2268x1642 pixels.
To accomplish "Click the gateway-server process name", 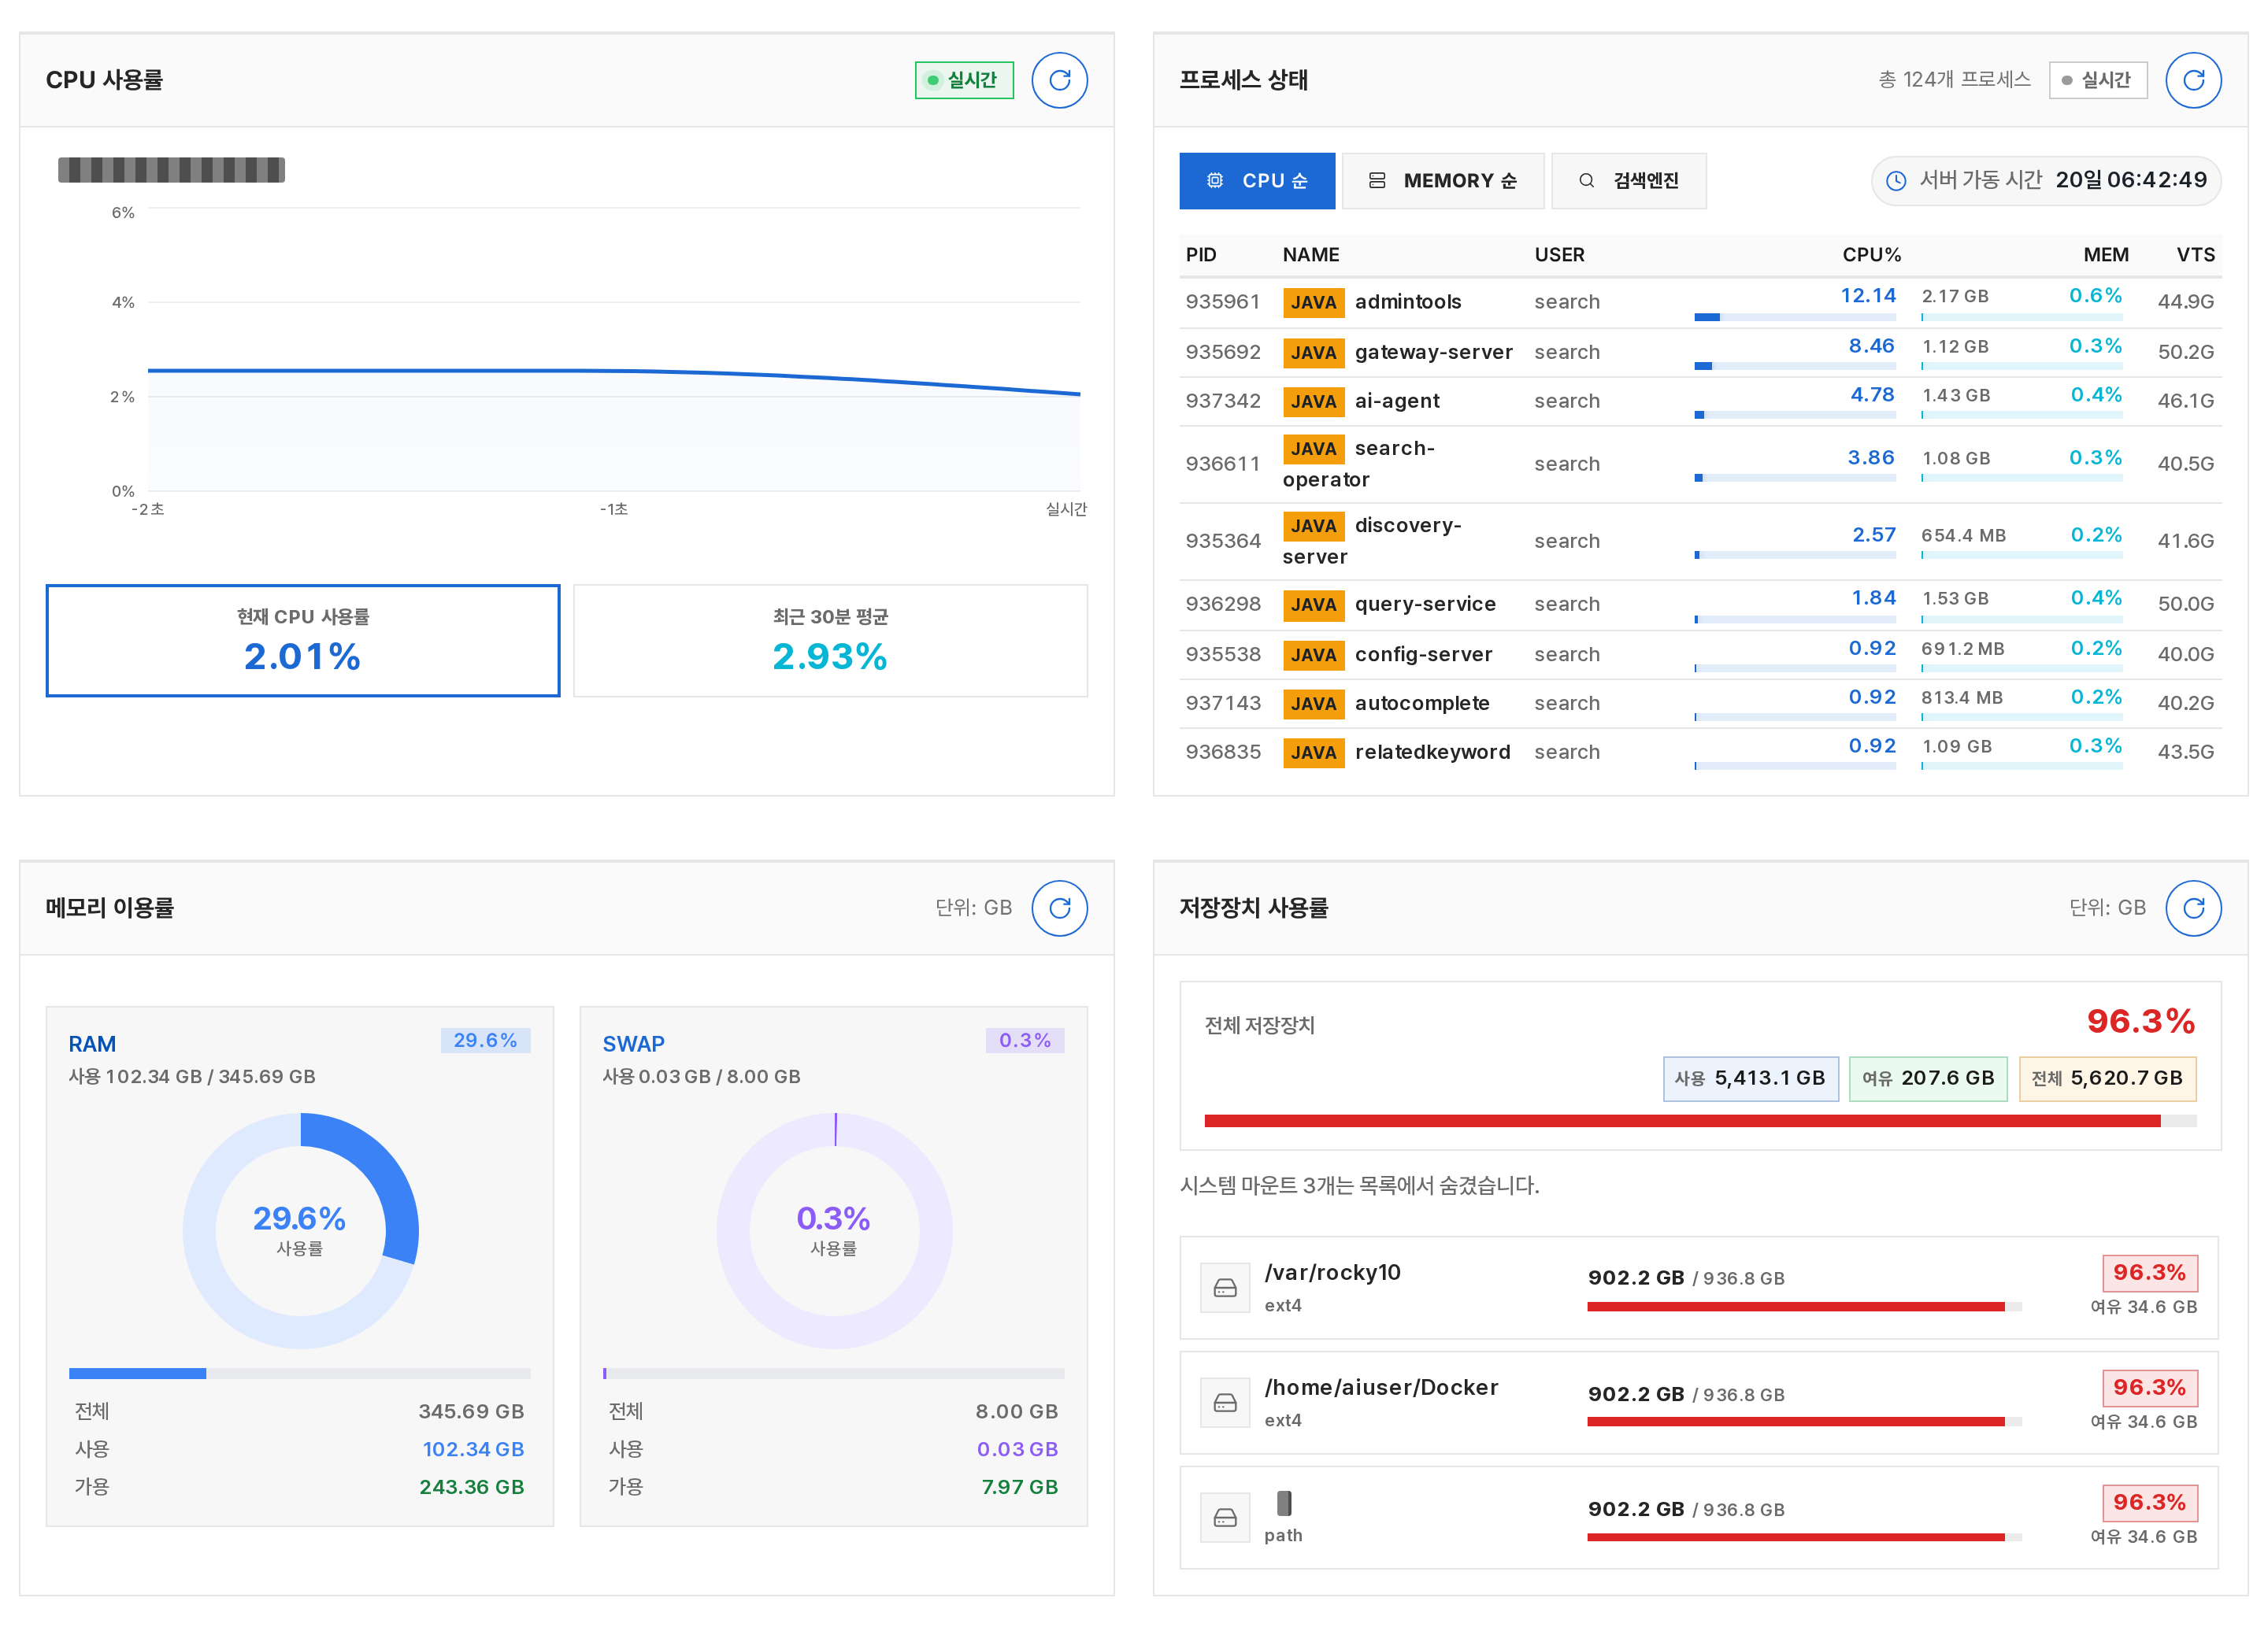I will pos(1433,352).
